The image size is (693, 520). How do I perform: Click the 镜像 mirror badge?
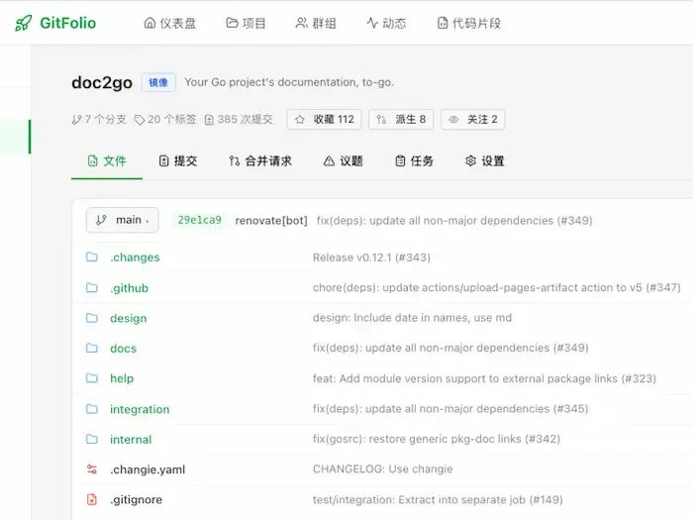(158, 82)
